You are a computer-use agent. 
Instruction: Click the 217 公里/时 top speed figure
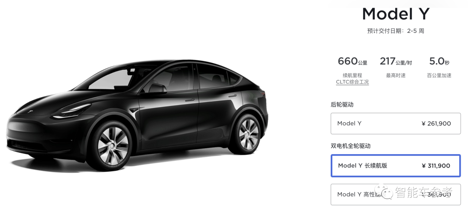coord(396,61)
